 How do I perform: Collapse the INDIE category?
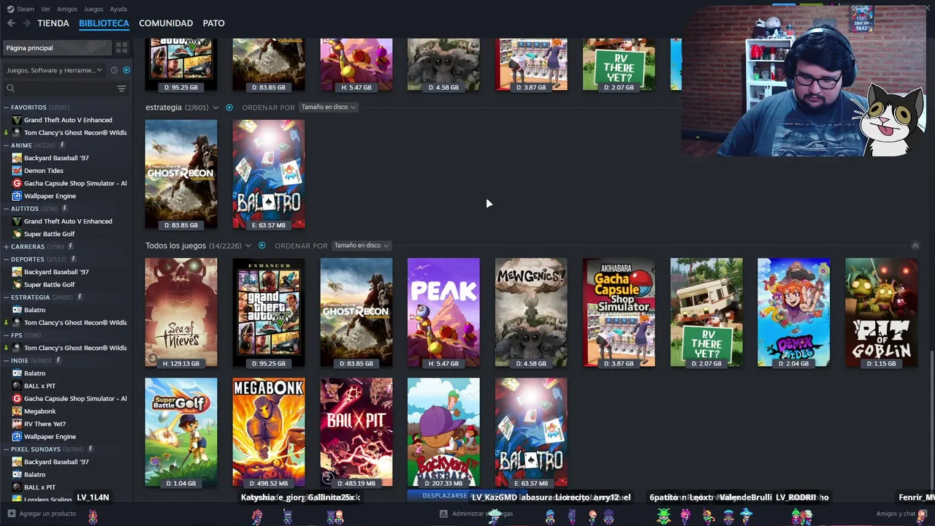tap(6, 361)
